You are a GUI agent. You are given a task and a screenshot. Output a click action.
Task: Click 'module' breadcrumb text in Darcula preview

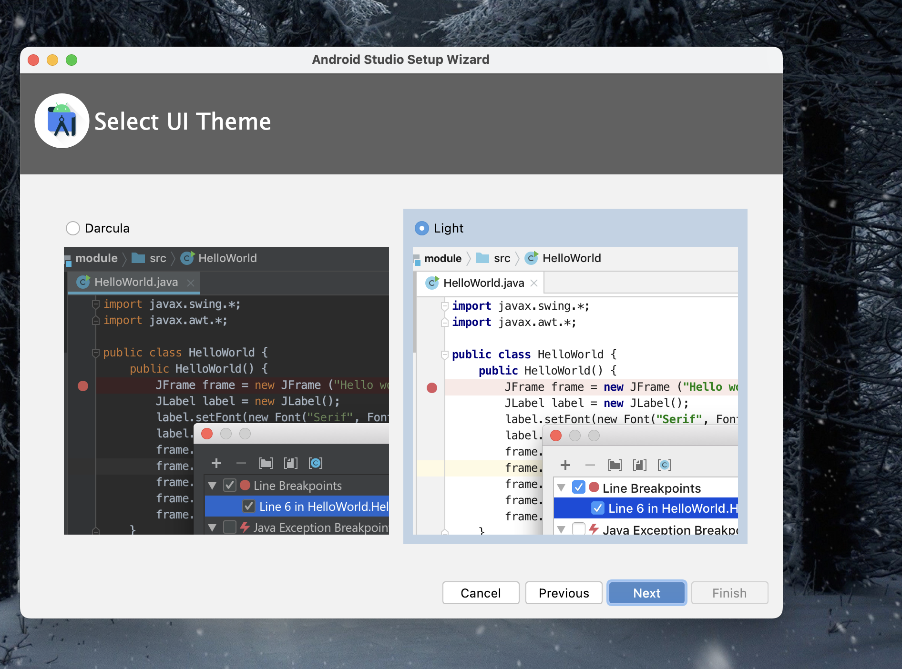pos(96,258)
